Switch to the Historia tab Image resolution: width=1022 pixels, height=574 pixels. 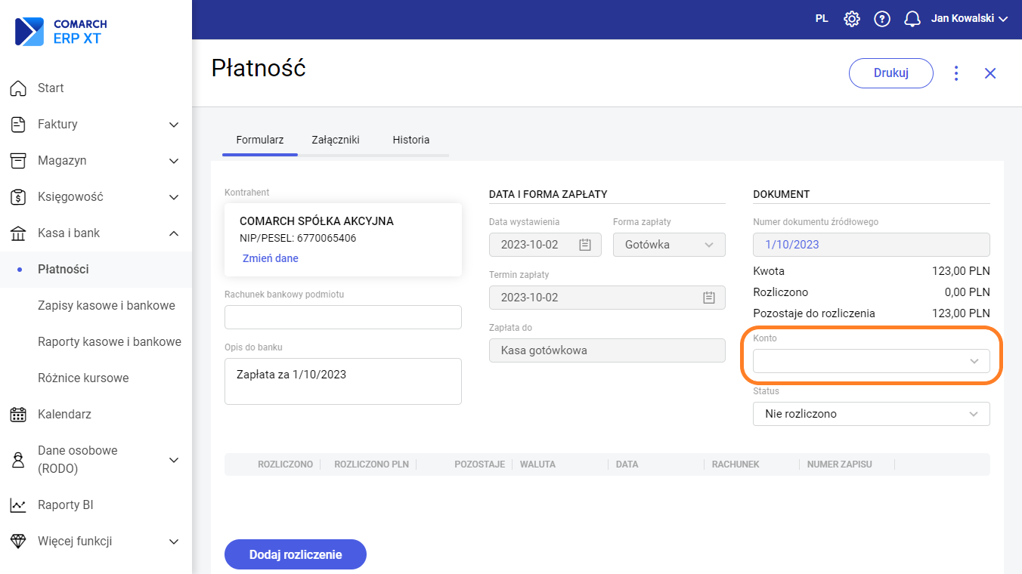[x=410, y=140]
